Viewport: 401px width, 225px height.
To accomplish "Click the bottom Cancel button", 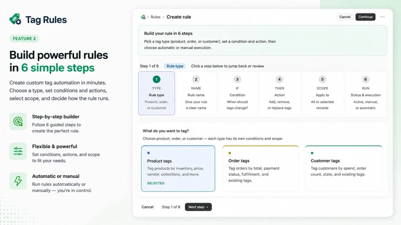I will (147, 207).
